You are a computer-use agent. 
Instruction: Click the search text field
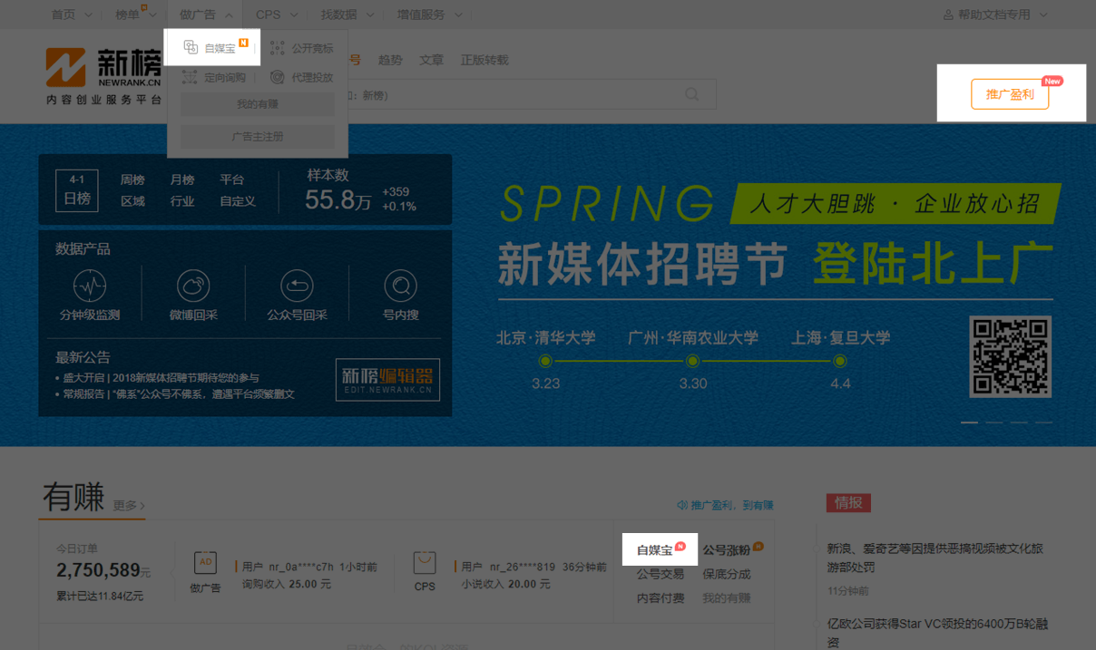pos(508,94)
